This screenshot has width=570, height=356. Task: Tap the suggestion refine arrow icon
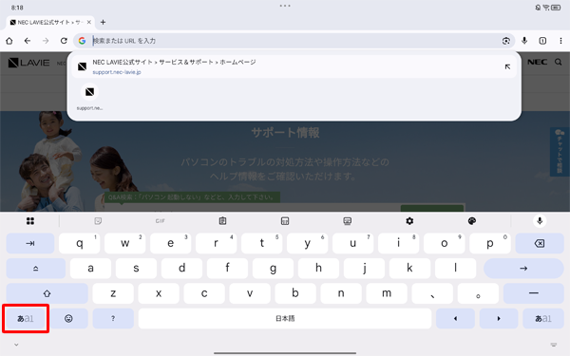click(507, 66)
